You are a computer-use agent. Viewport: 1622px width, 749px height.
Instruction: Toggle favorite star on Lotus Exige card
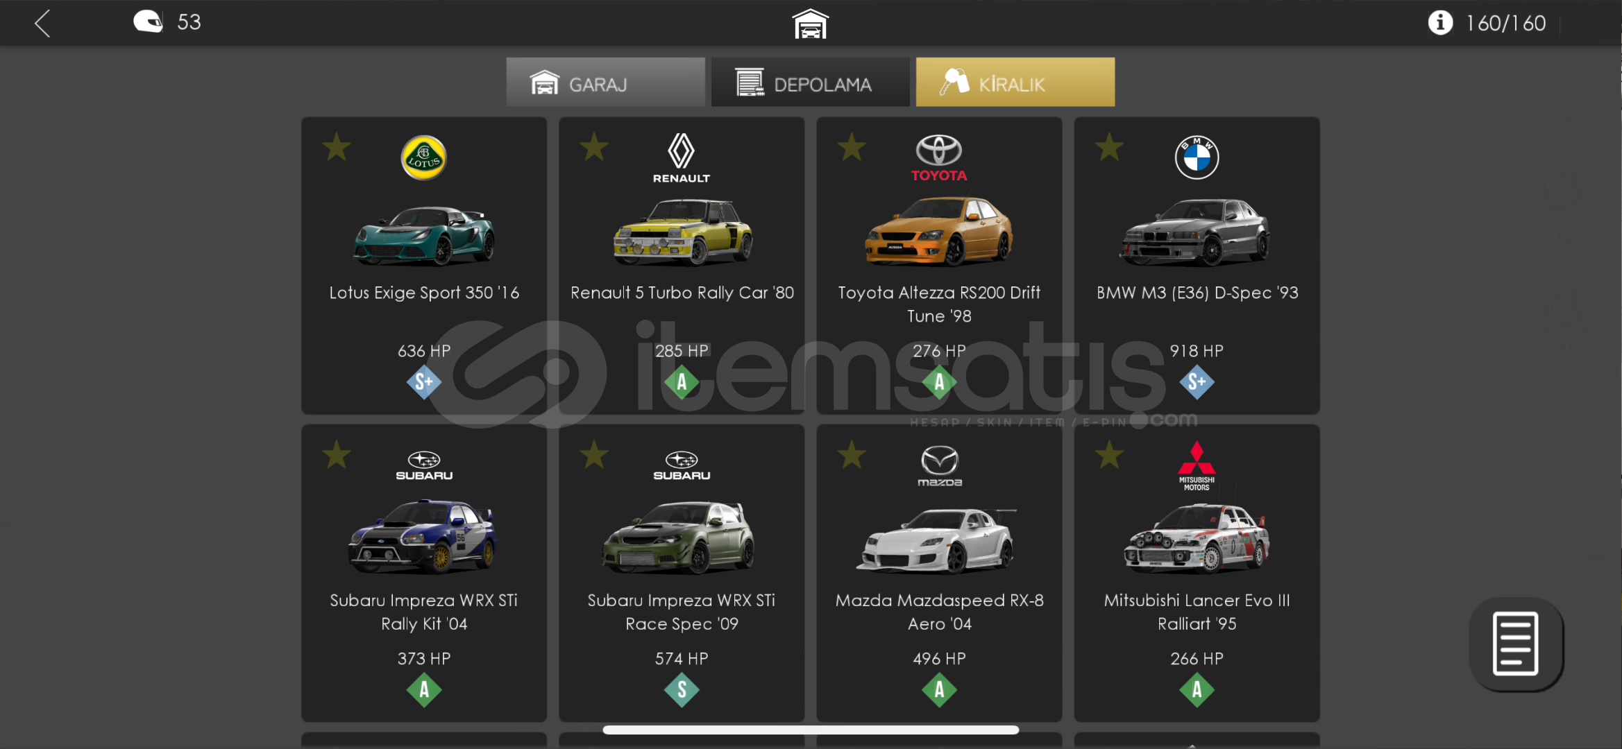pyautogui.click(x=337, y=147)
